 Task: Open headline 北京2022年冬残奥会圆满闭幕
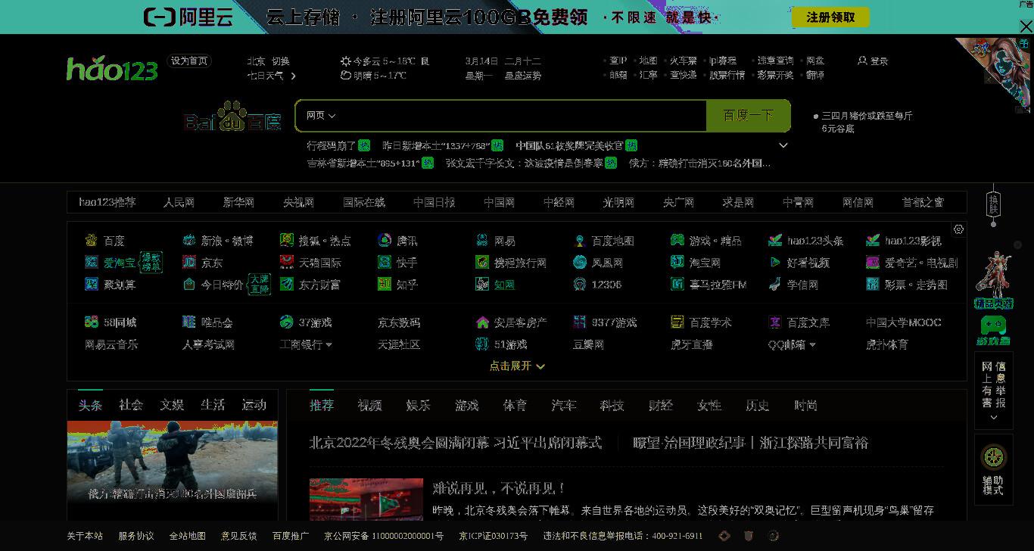(455, 443)
